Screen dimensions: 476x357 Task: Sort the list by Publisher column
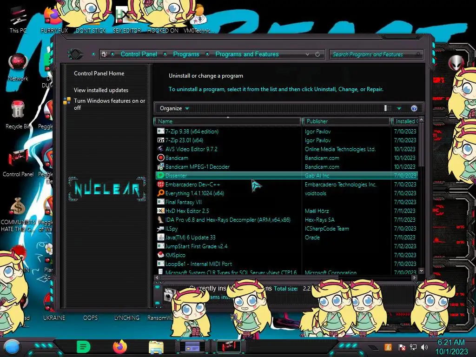pos(346,121)
